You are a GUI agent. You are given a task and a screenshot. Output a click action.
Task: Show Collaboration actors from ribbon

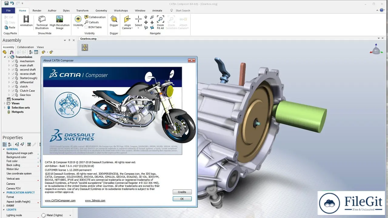coord(95,17)
